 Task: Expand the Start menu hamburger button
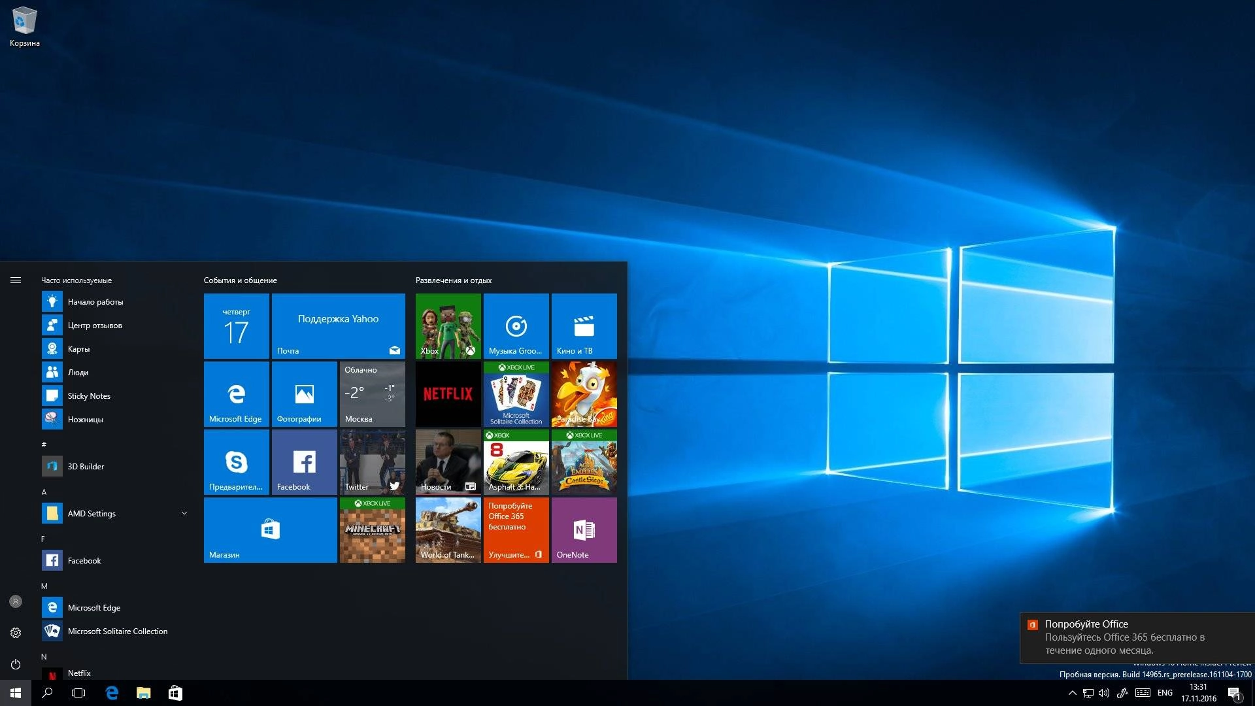point(16,280)
